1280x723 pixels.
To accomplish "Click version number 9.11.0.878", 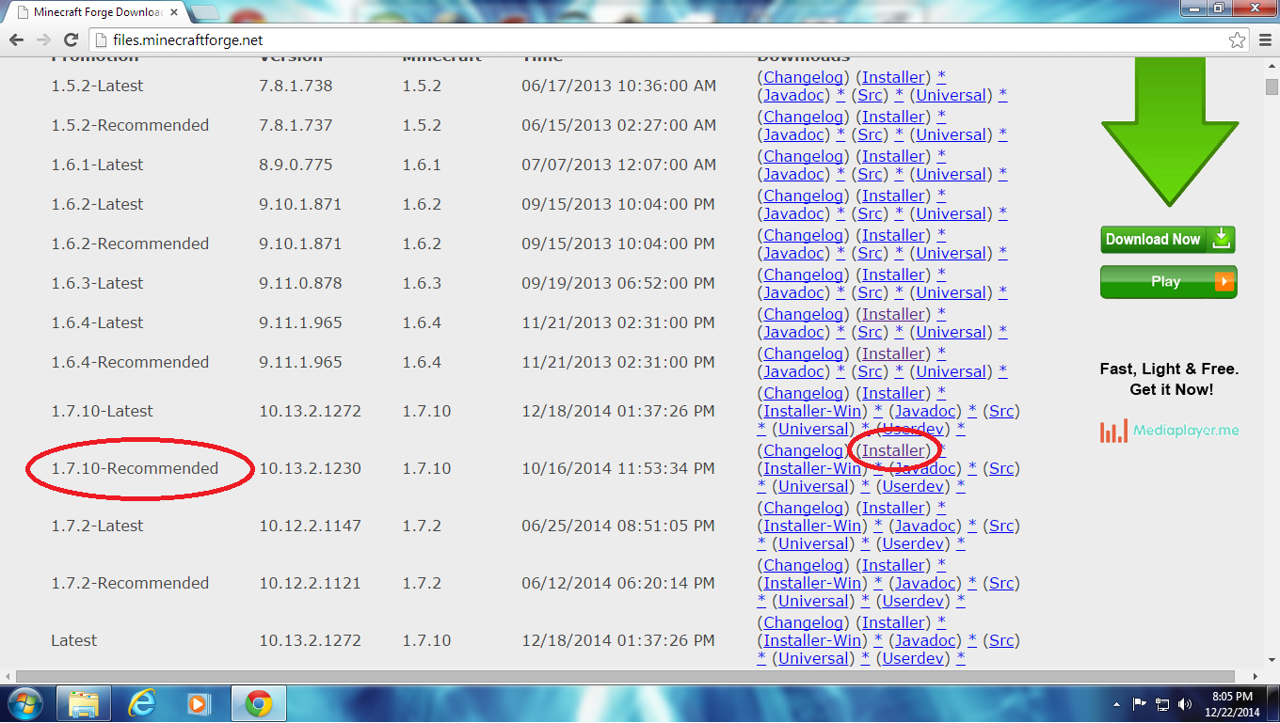I will click(x=300, y=283).
